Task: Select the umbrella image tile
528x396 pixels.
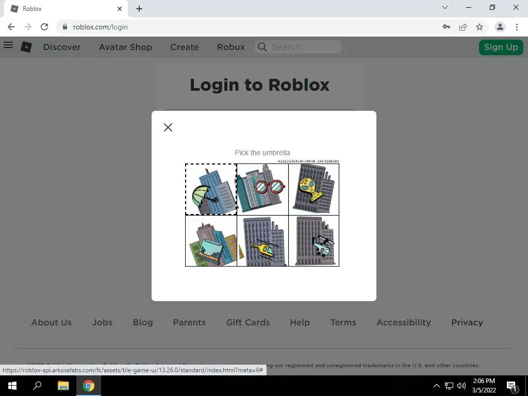Action: tap(211, 189)
